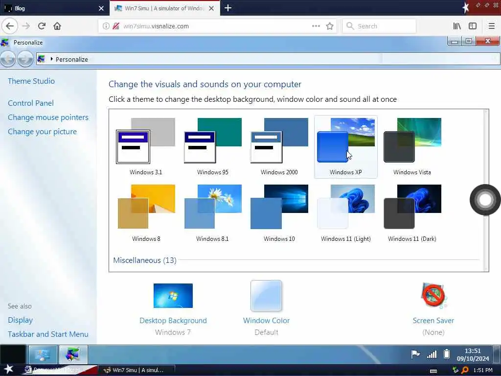501x376 pixels.
Task: Select the Windows 3.1 theme
Action: pyautogui.click(x=146, y=146)
